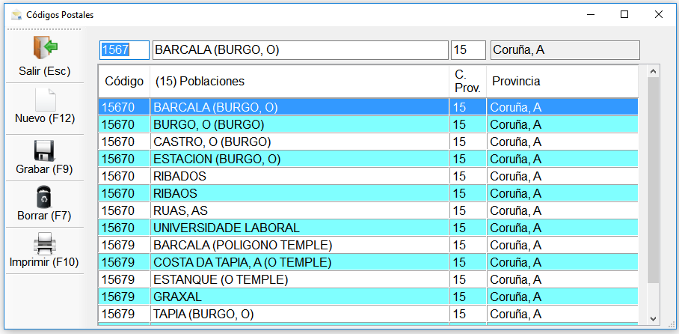Click code 15679 in the GRAXAL row
The width and height of the screenshot is (679, 334).
click(118, 297)
